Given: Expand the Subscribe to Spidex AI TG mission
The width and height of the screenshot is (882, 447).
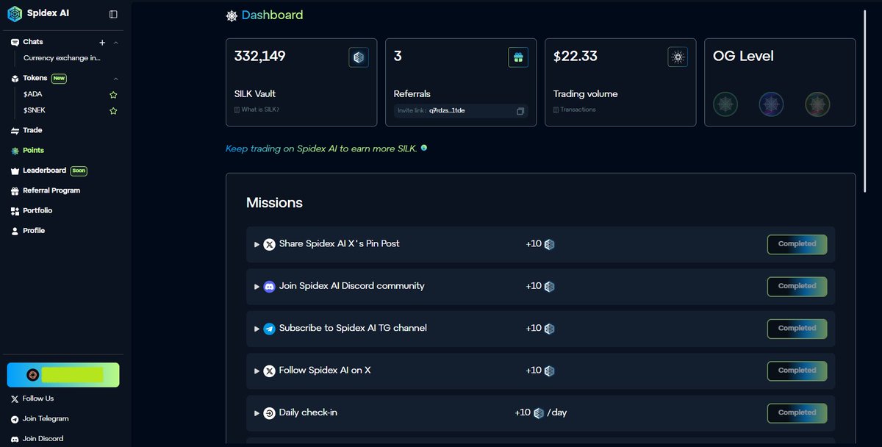Looking at the screenshot, I should (x=257, y=329).
